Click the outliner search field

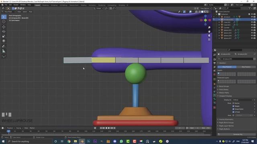coord(233,8)
